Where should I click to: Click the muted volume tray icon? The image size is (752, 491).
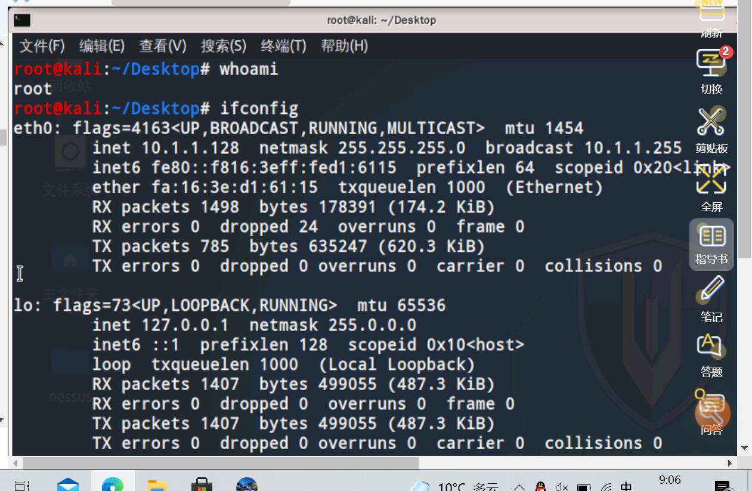[562, 487]
